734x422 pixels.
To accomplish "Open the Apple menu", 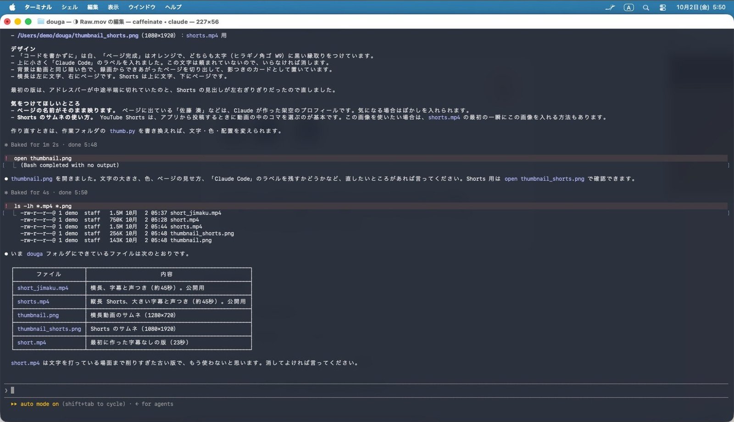I will point(12,7).
